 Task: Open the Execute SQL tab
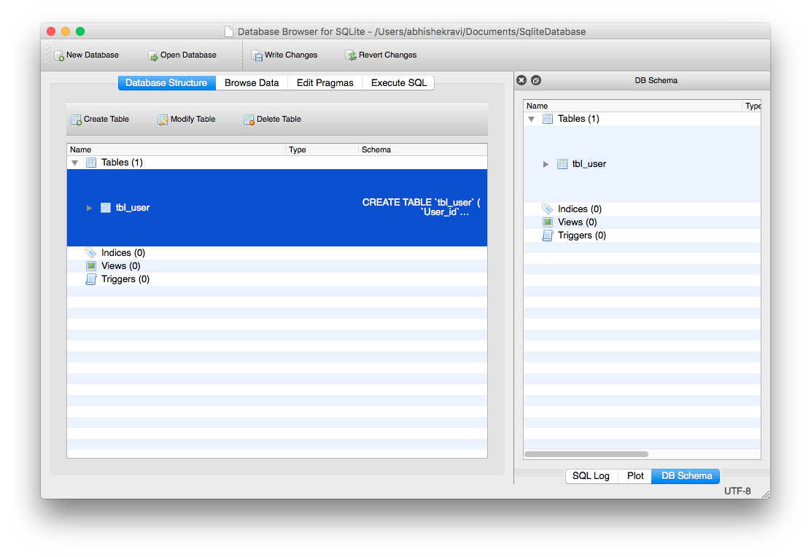click(398, 83)
